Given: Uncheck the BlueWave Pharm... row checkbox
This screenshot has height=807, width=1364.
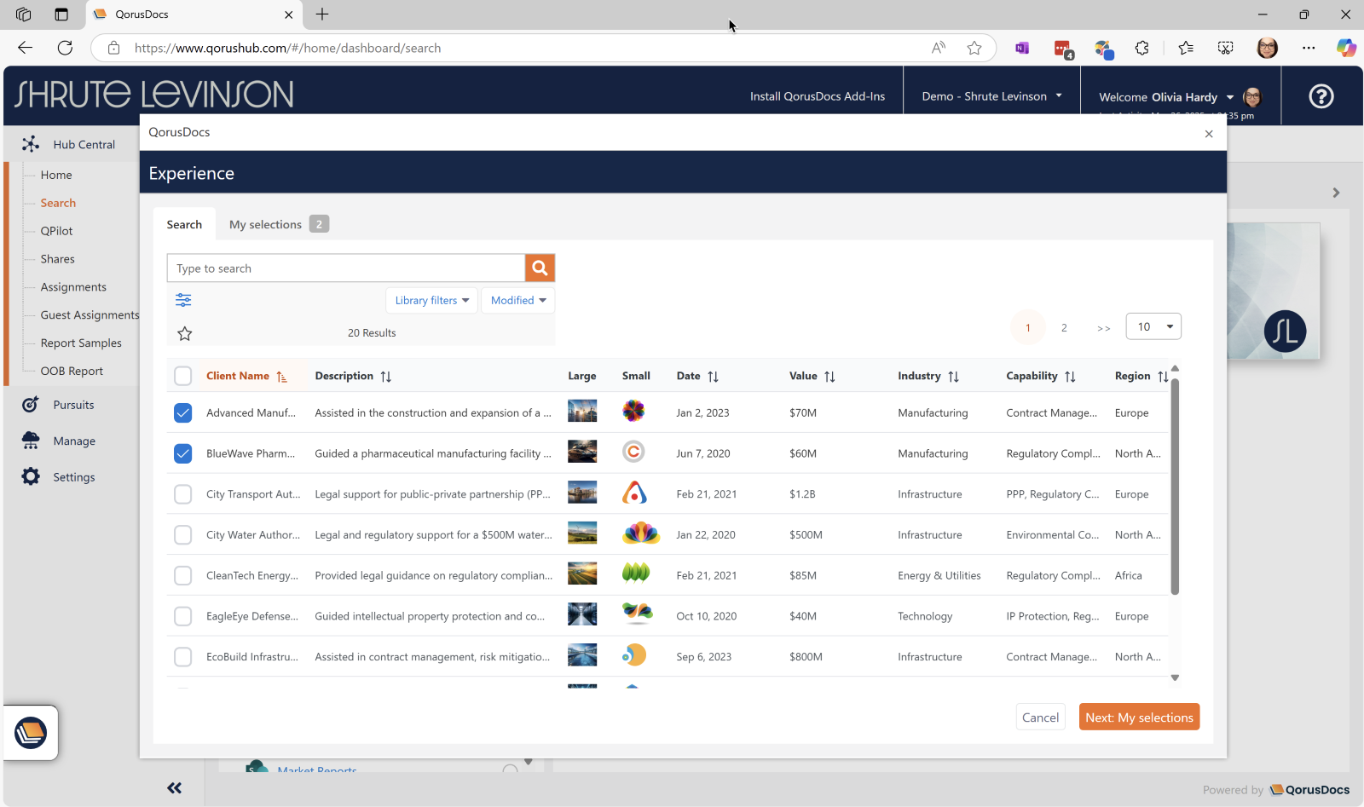Looking at the screenshot, I should (x=183, y=453).
